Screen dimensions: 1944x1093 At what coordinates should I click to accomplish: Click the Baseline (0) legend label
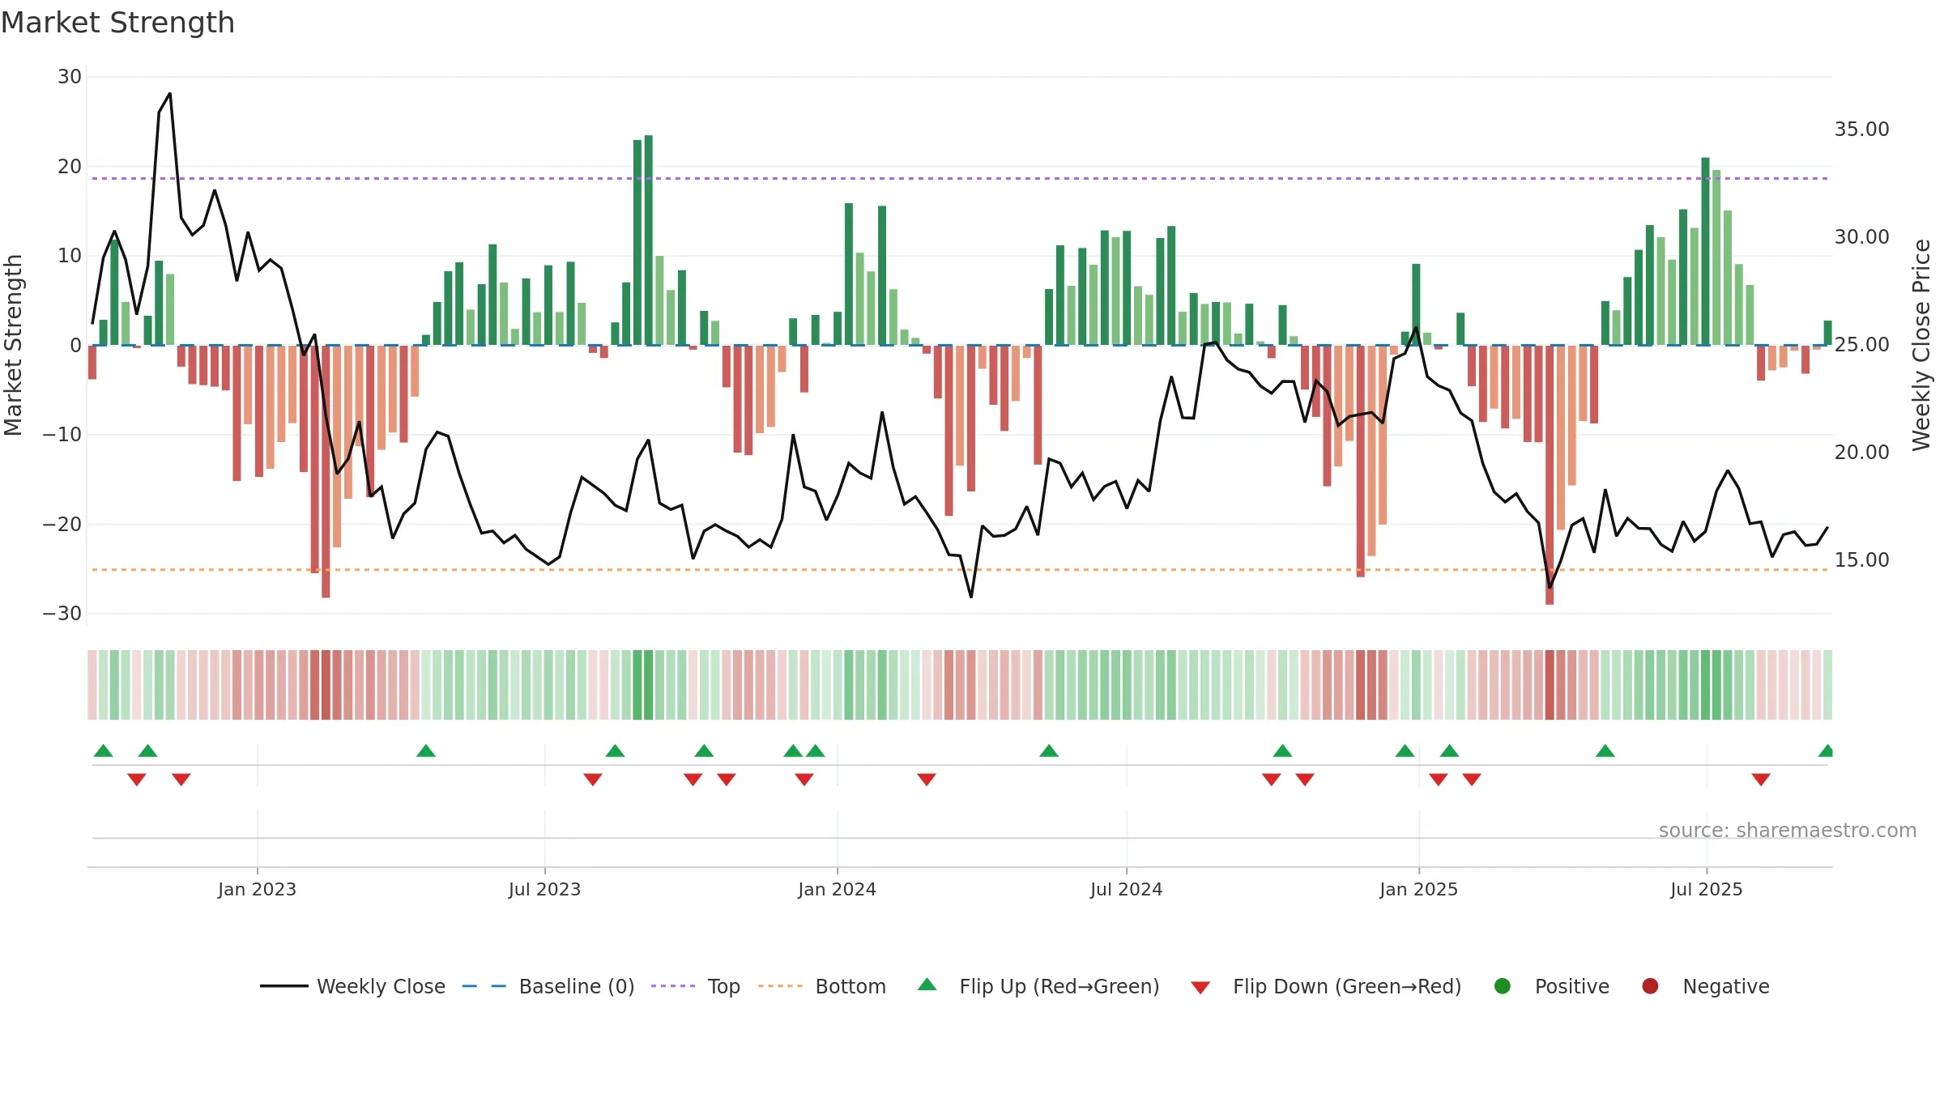click(577, 986)
